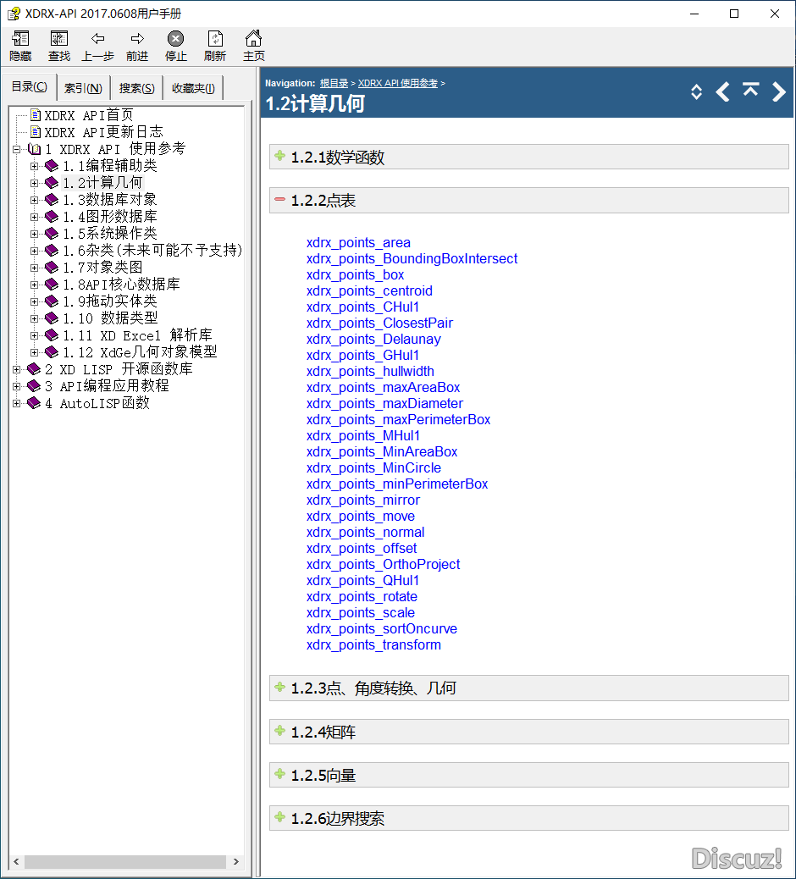Collapse the 1.2.2点表 section

pos(280,200)
